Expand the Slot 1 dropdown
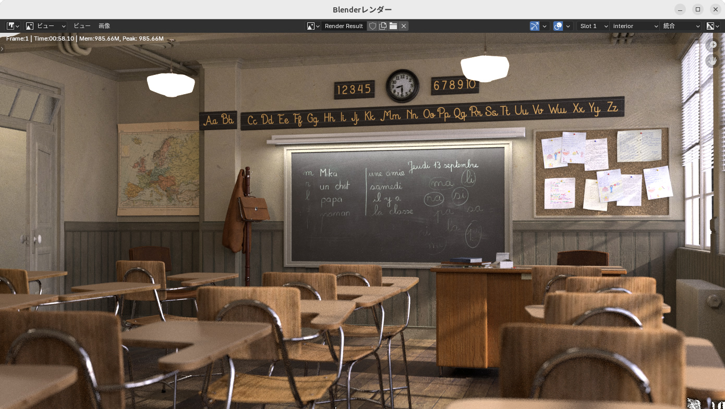The height and width of the screenshot is (409, 725). click(x=594, y=26)
